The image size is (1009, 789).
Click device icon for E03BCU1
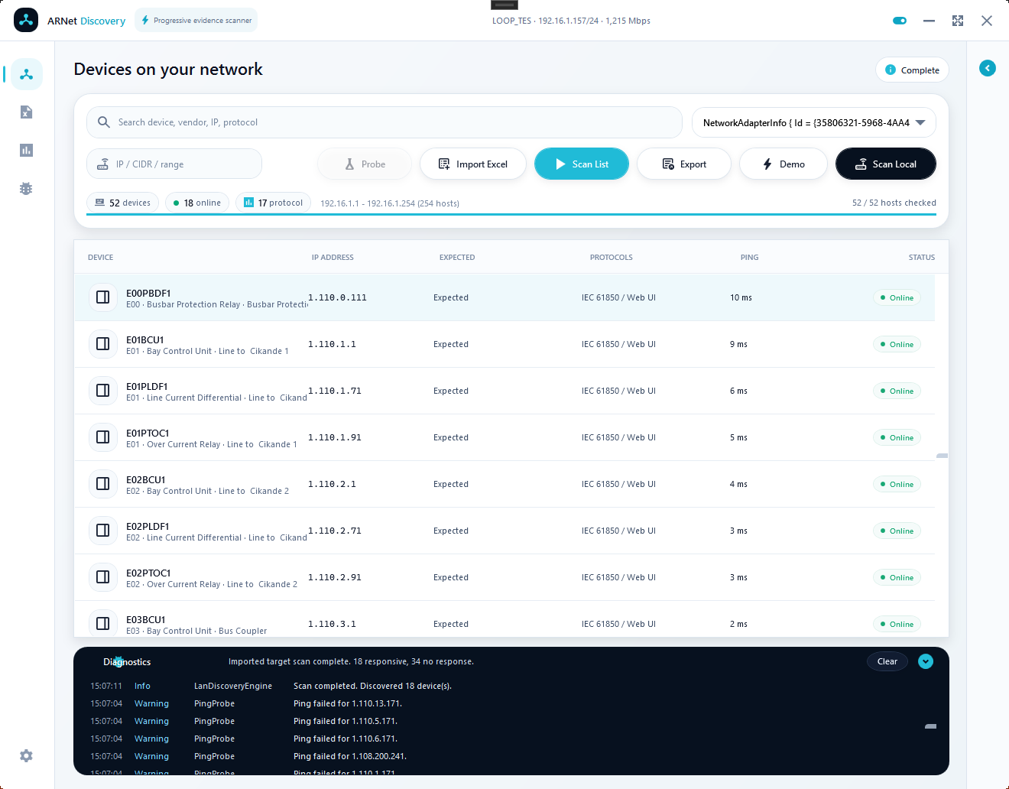click(103, 624)
